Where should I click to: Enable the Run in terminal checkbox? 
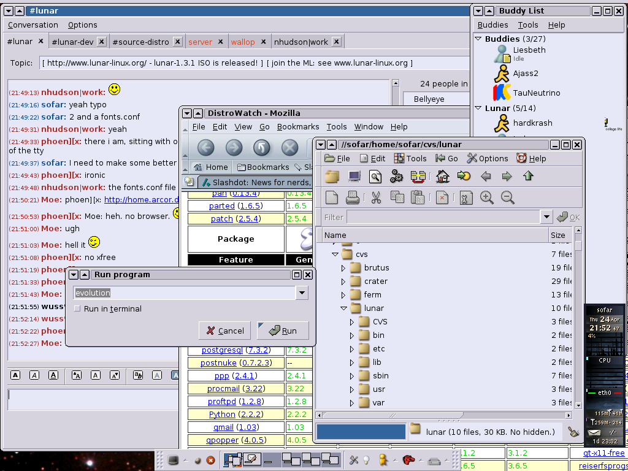pyautogui.click(x=77, y=308)
